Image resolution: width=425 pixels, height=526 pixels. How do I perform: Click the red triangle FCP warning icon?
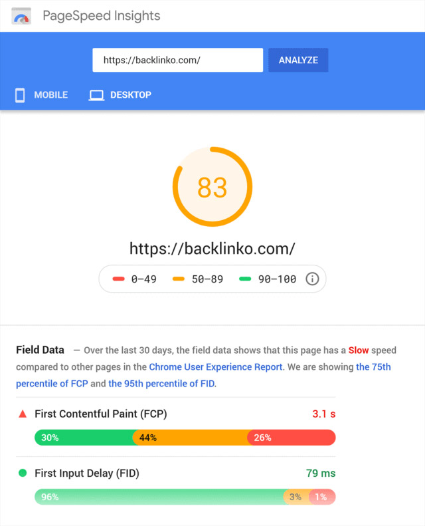pos(23,414)
